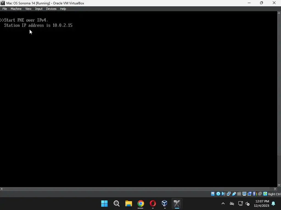Click the audio status icon in VM bar
The image size is (281, 210).
click(x=223, y=194)
